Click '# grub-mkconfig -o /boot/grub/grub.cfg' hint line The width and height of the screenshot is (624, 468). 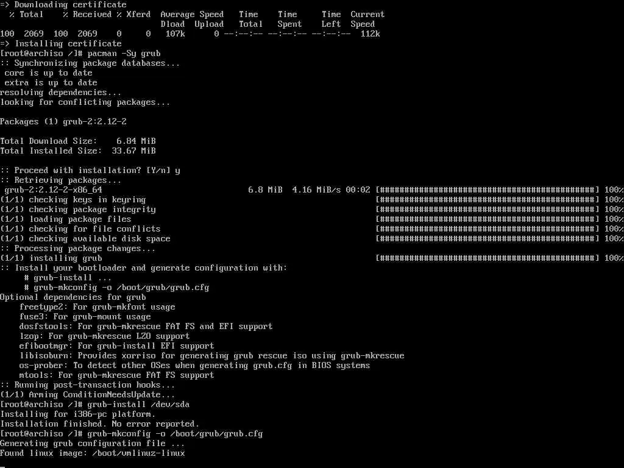coord(116,288)
